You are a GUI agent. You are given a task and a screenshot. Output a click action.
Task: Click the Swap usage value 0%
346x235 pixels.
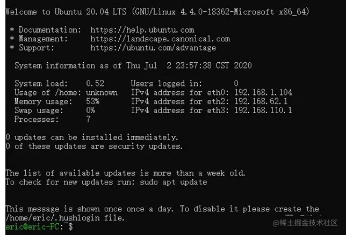tap(90, 110)
